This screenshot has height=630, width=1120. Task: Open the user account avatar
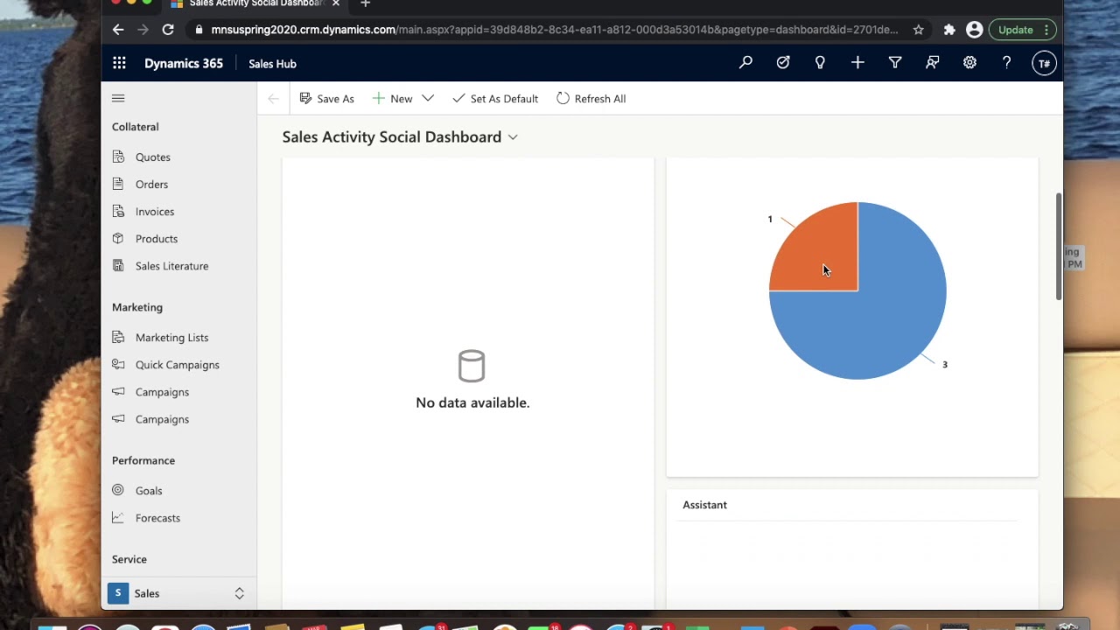(1044, 63)
